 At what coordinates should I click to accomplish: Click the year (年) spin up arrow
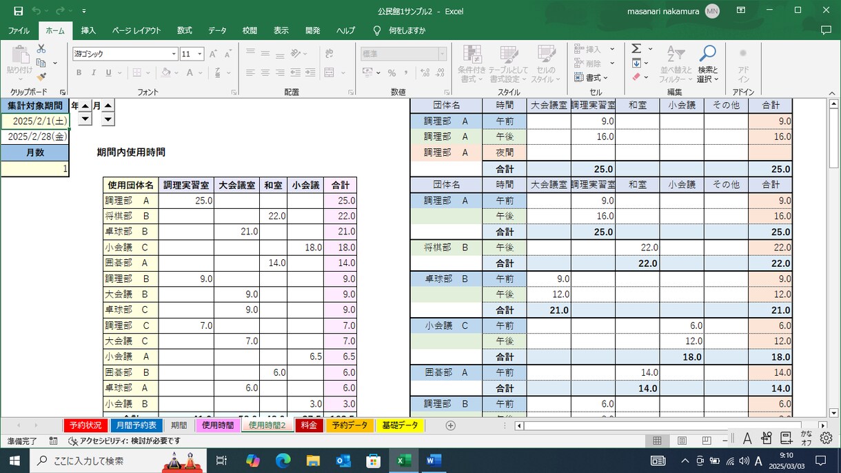coord(85,105)
